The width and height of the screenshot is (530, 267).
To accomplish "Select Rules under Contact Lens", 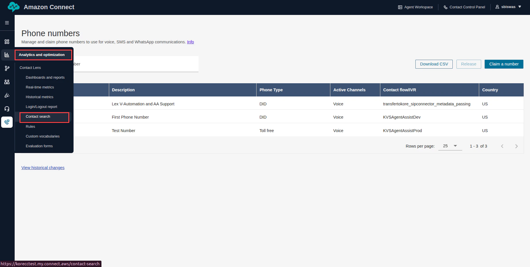I will 30,126.
